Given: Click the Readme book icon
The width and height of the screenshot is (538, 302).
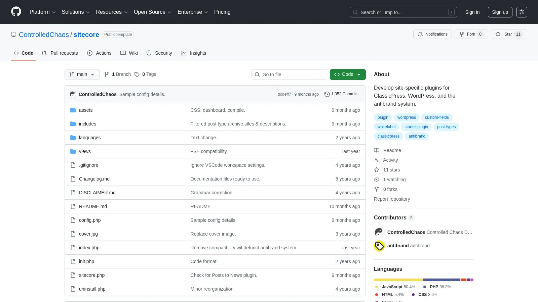Looking at the screenshot, I should pyautogui.click(x=377, y=150).
